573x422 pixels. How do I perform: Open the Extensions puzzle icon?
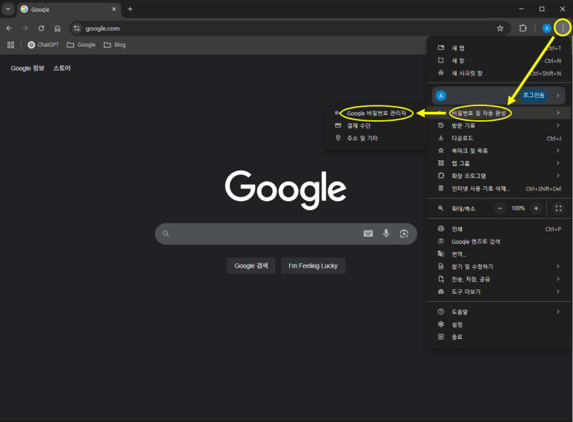[523, 28]
